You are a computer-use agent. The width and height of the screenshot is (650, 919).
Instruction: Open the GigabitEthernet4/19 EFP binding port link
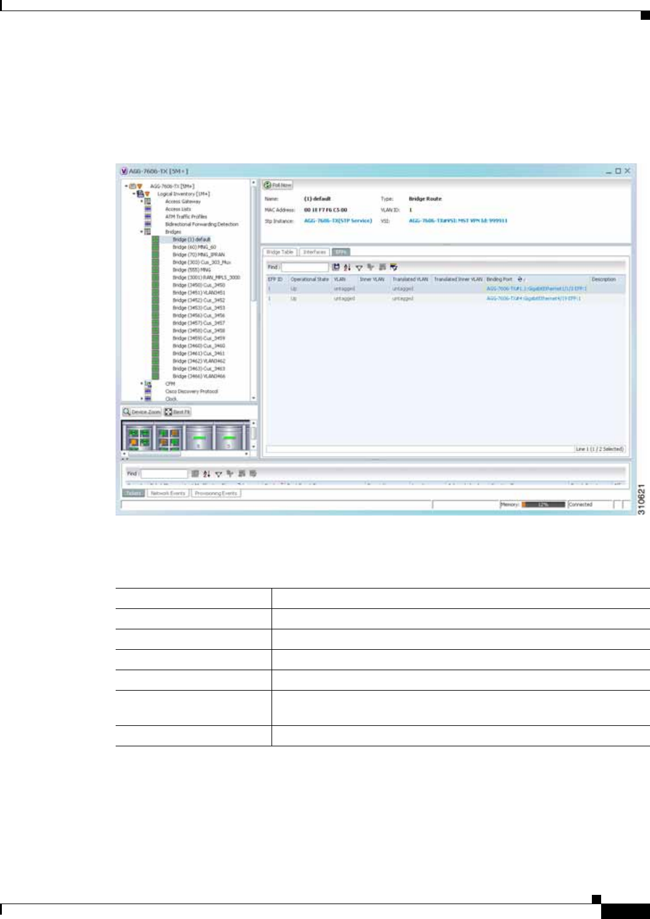click(533, 298)
